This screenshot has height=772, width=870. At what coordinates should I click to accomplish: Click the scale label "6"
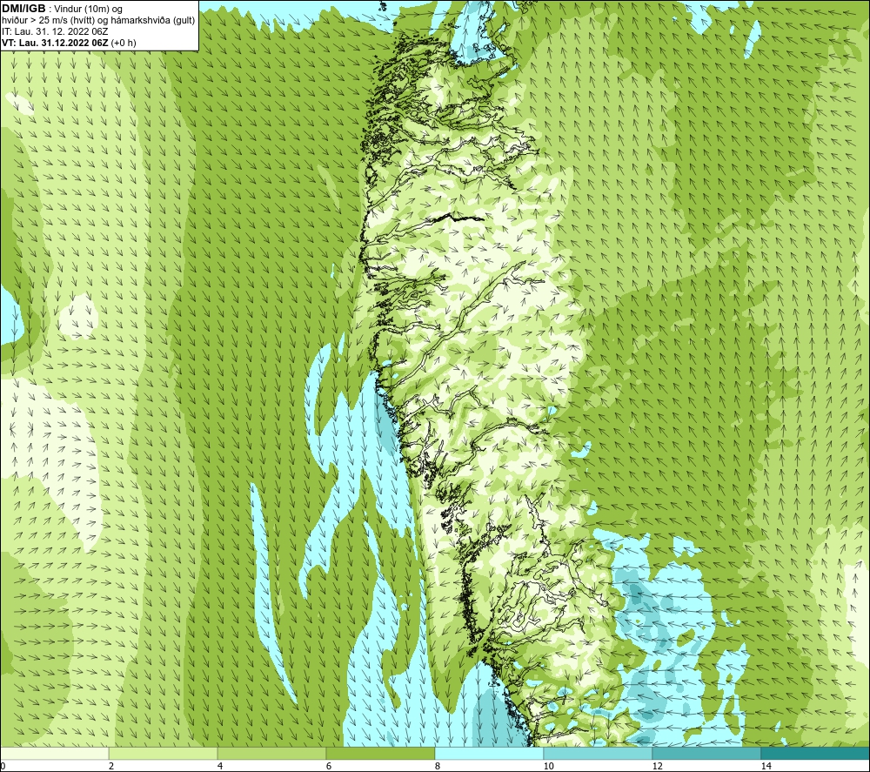click(x=329, y=766)
